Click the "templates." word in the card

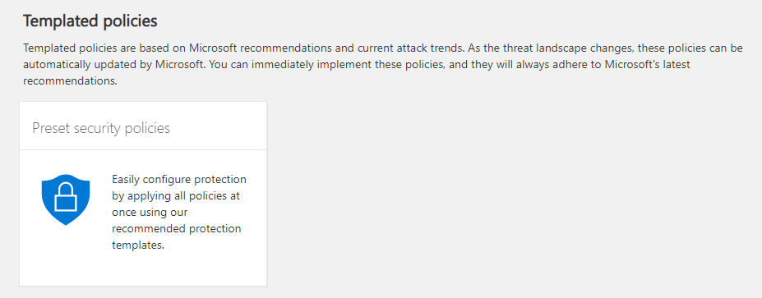pos(138,245)
